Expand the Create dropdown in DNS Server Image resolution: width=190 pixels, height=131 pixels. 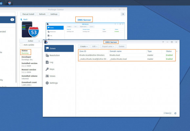[x=84, y=47]
